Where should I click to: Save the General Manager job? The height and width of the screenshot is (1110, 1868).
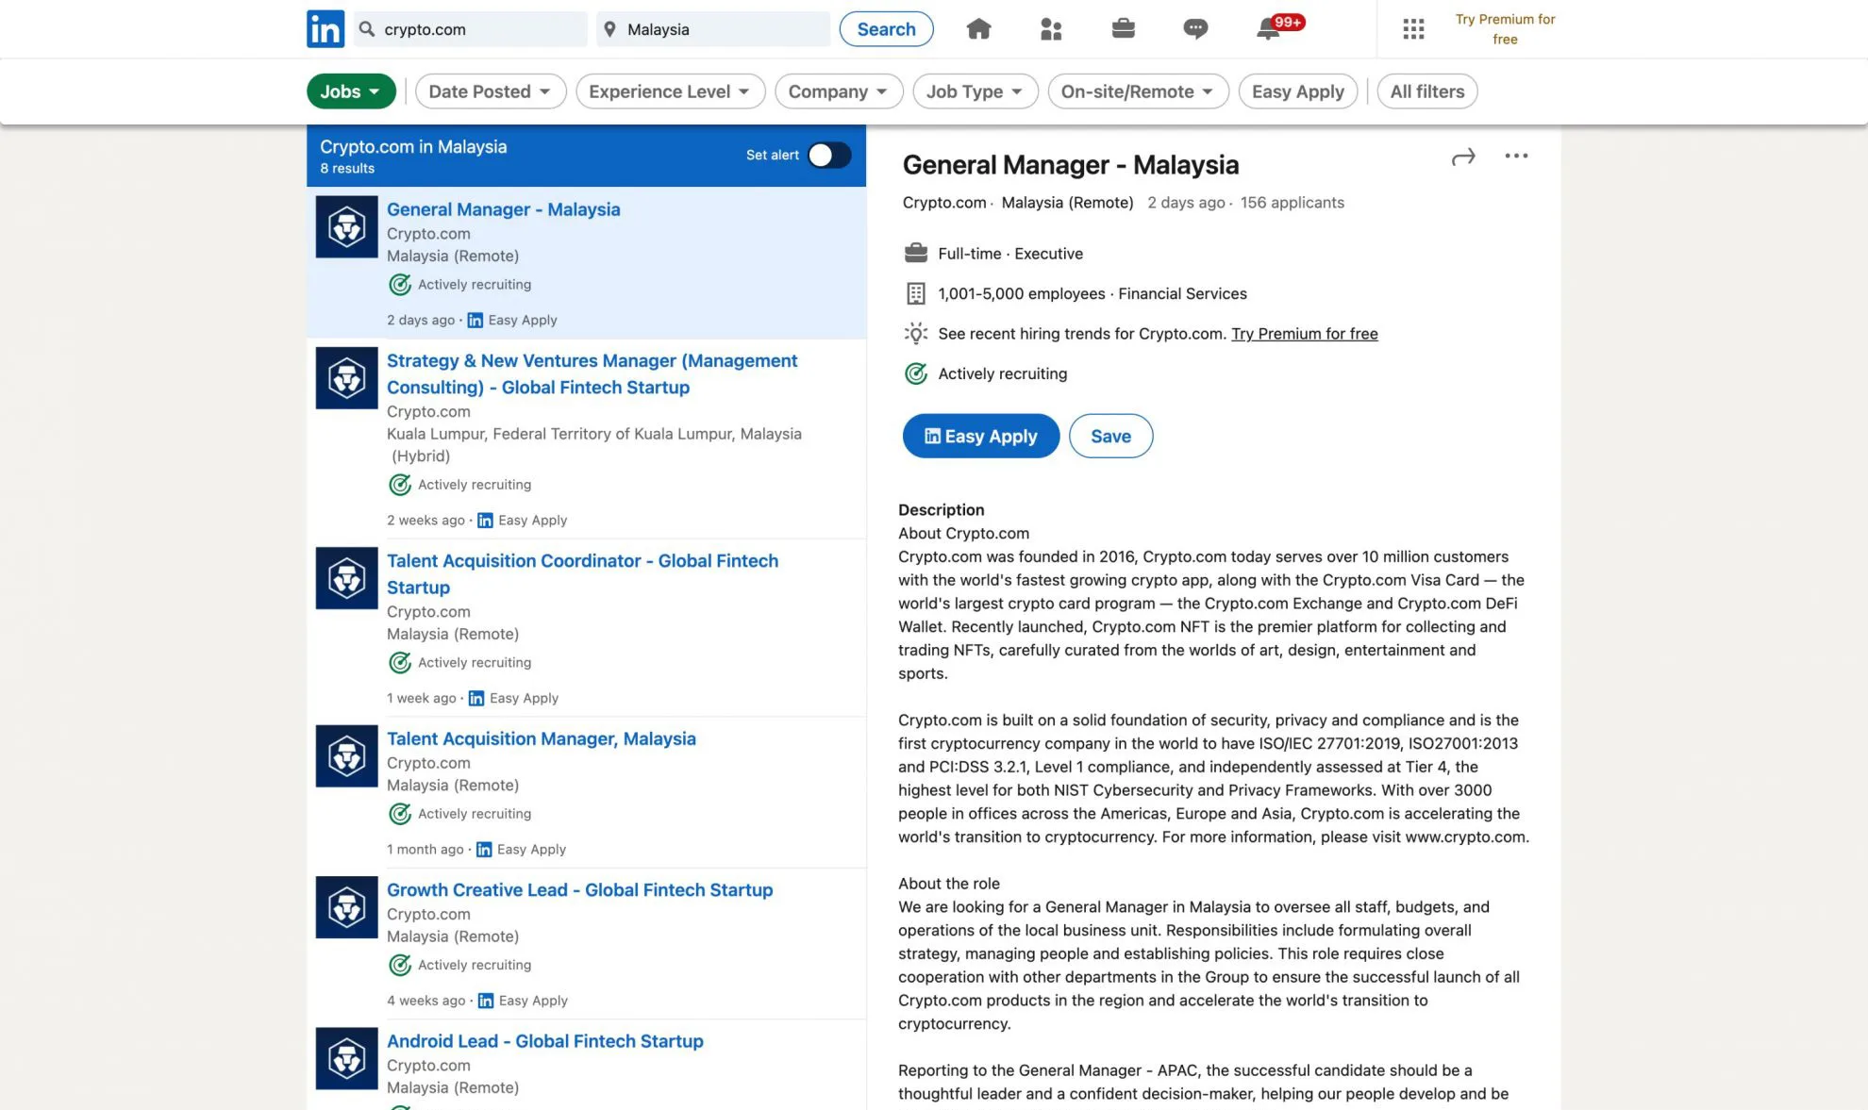click(x=1110, y=436)
